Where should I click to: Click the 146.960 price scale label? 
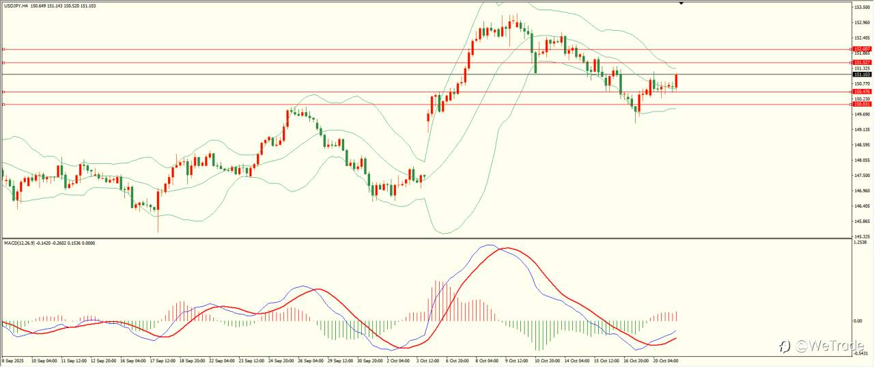click(x=862, y=191)
